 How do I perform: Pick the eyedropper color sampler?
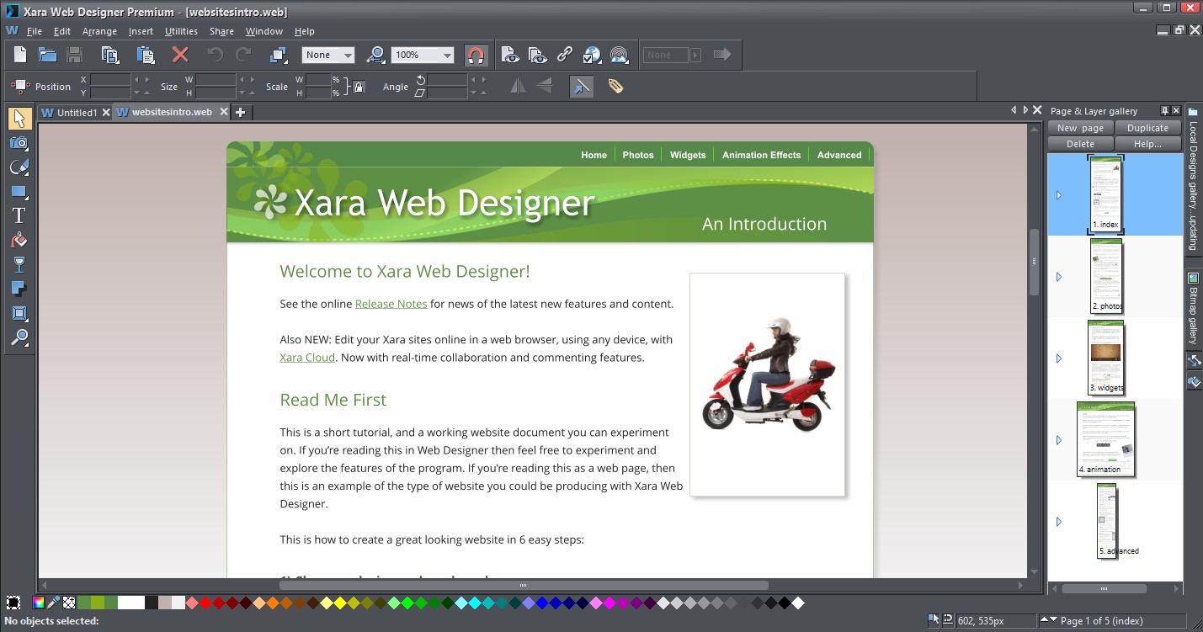[x=54, y=603]
